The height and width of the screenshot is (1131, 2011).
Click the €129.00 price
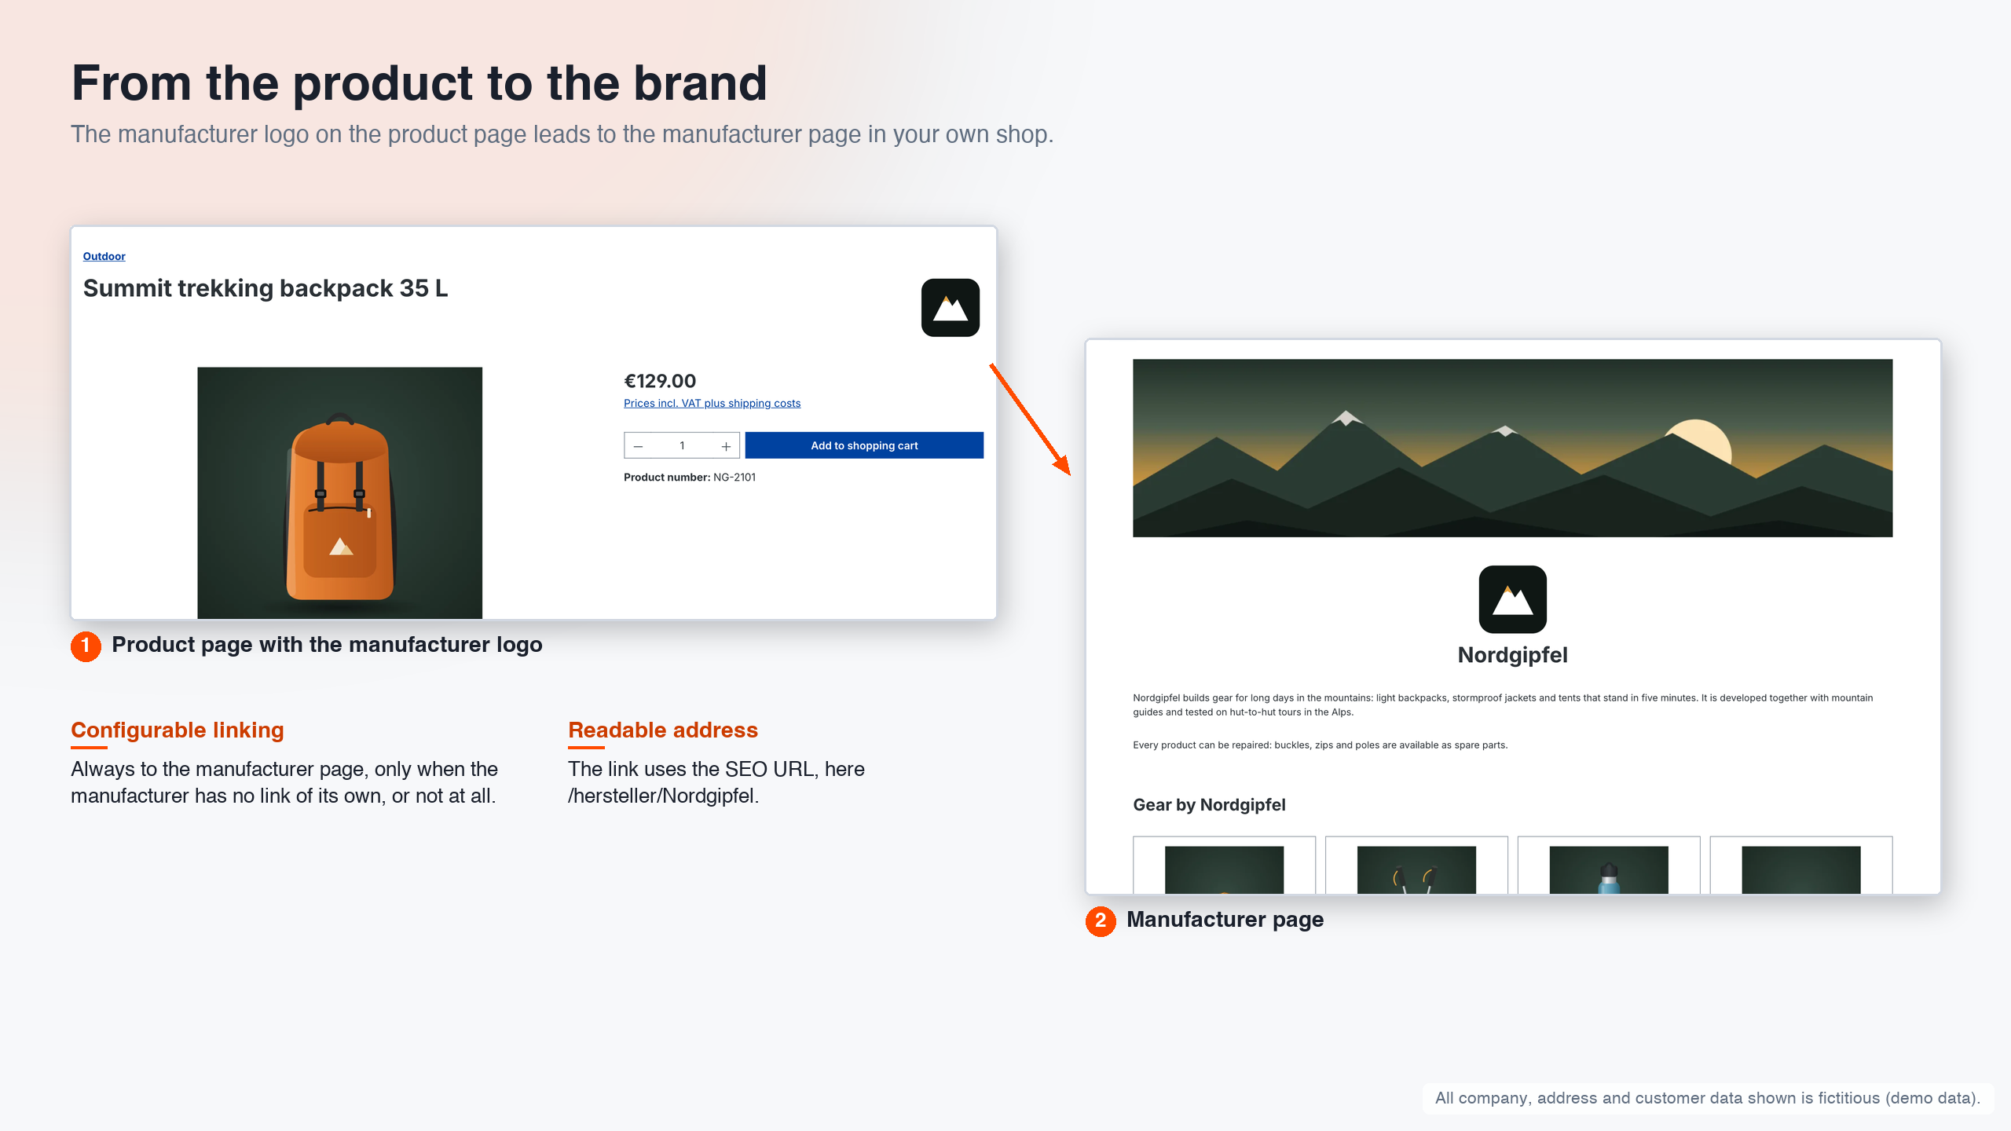[x=660, y=381]
